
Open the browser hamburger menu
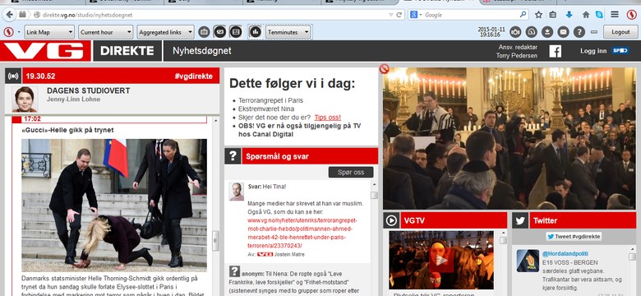coord(615,15)
